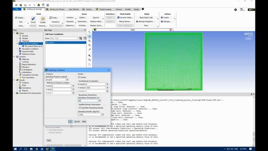Viewport: 268px width, 151px height.
Task: Open the Scale mesh tool
Action: click(54, 18)
